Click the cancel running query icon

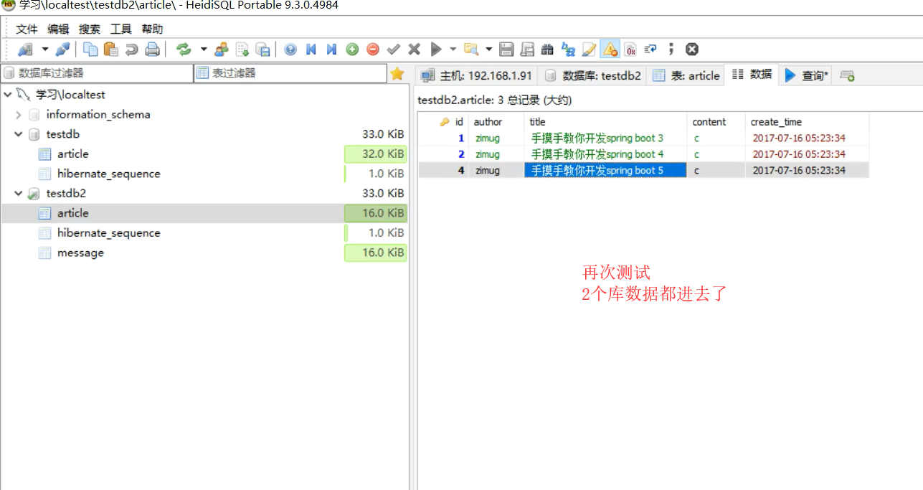click(x=691, y=50)
